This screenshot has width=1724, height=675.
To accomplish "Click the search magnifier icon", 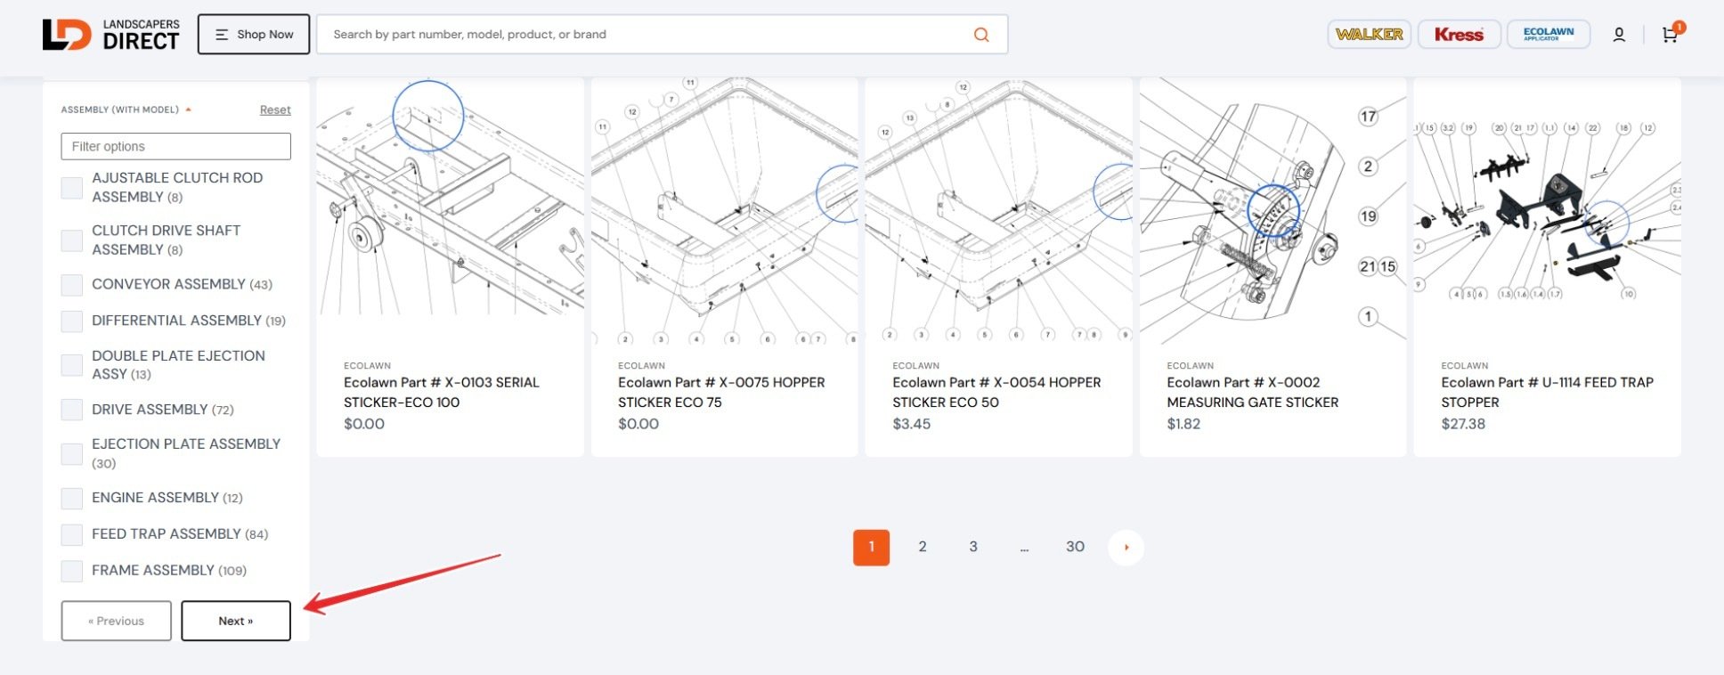I will [x=981, y=35].
